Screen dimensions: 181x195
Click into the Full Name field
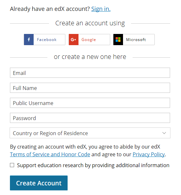[x=90, y=88]
